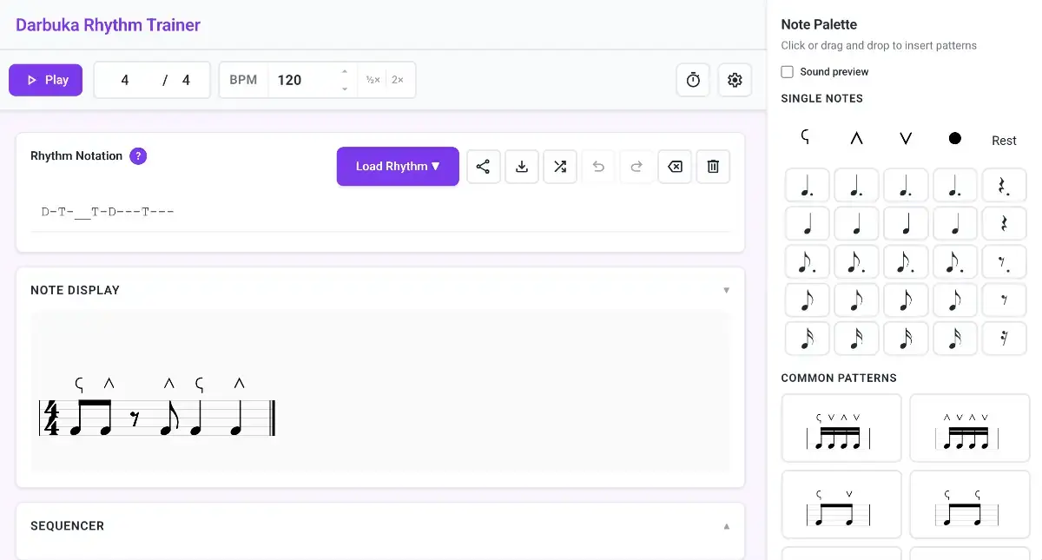Click the BPM value field showing 120

click(x=304, y=80)
